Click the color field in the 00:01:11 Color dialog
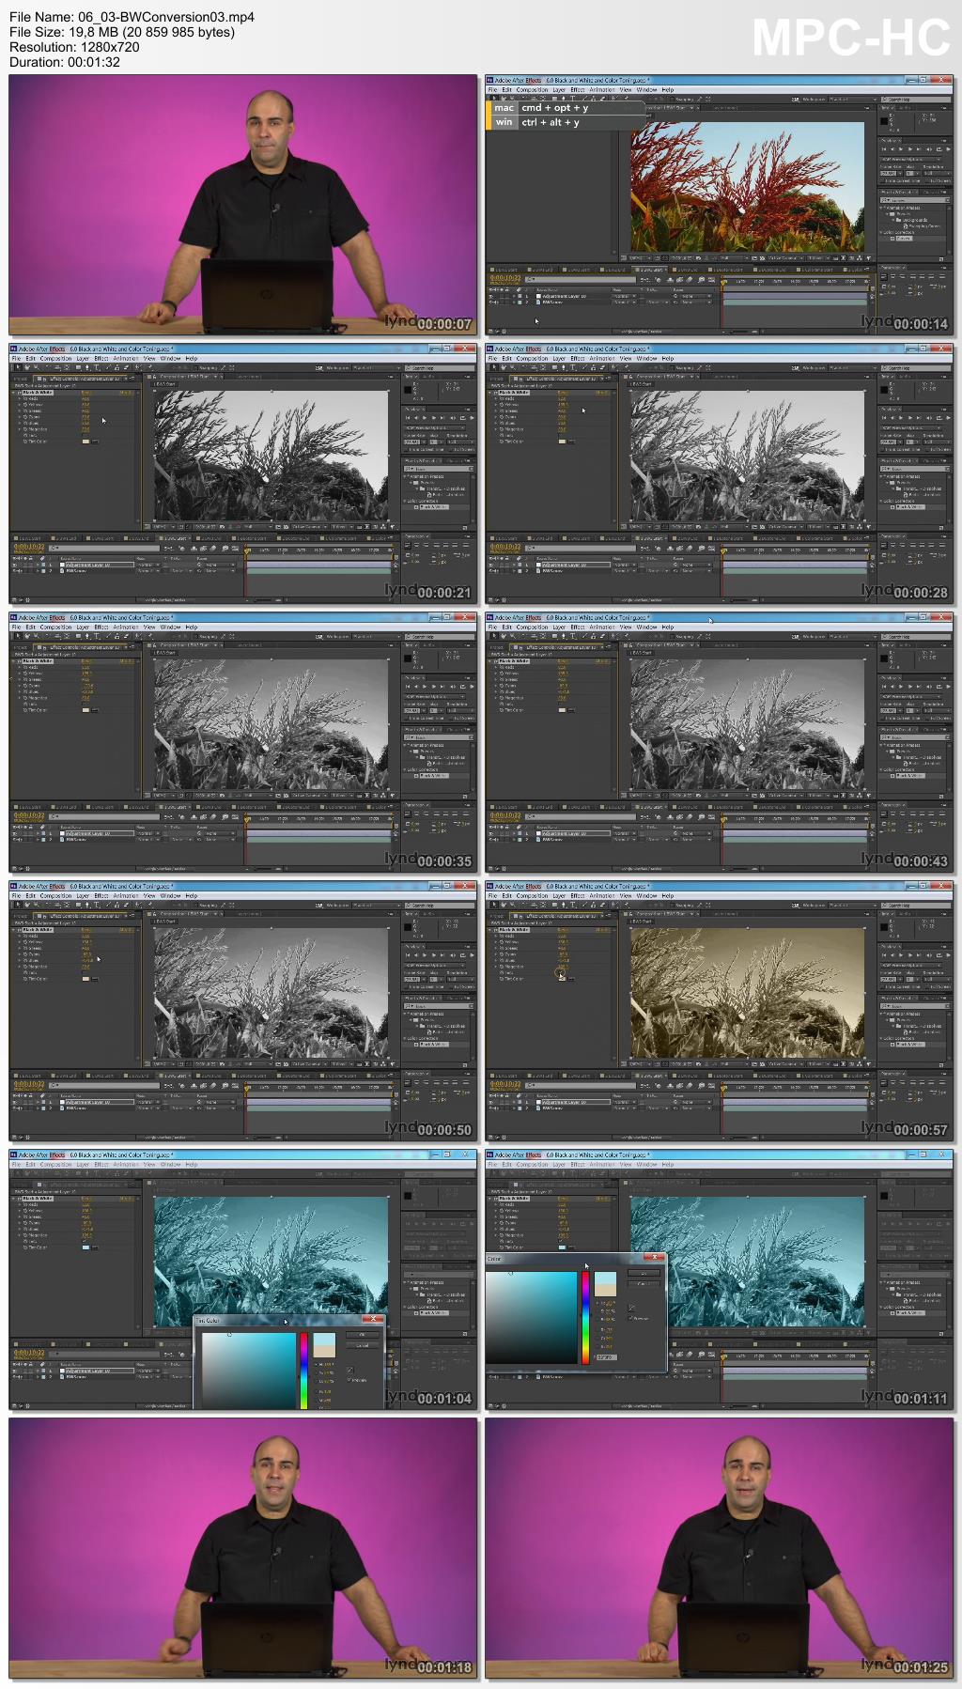 pos(531,1317)
